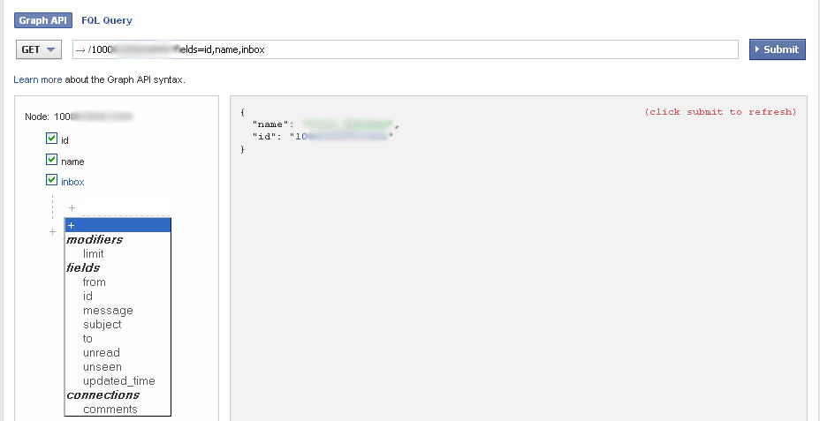820x421 pixels.
Task: Select the highlighted plus entry in list
Action: pos(118,225)
